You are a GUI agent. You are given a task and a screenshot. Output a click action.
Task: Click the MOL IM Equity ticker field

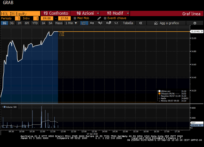coord(20,13)
